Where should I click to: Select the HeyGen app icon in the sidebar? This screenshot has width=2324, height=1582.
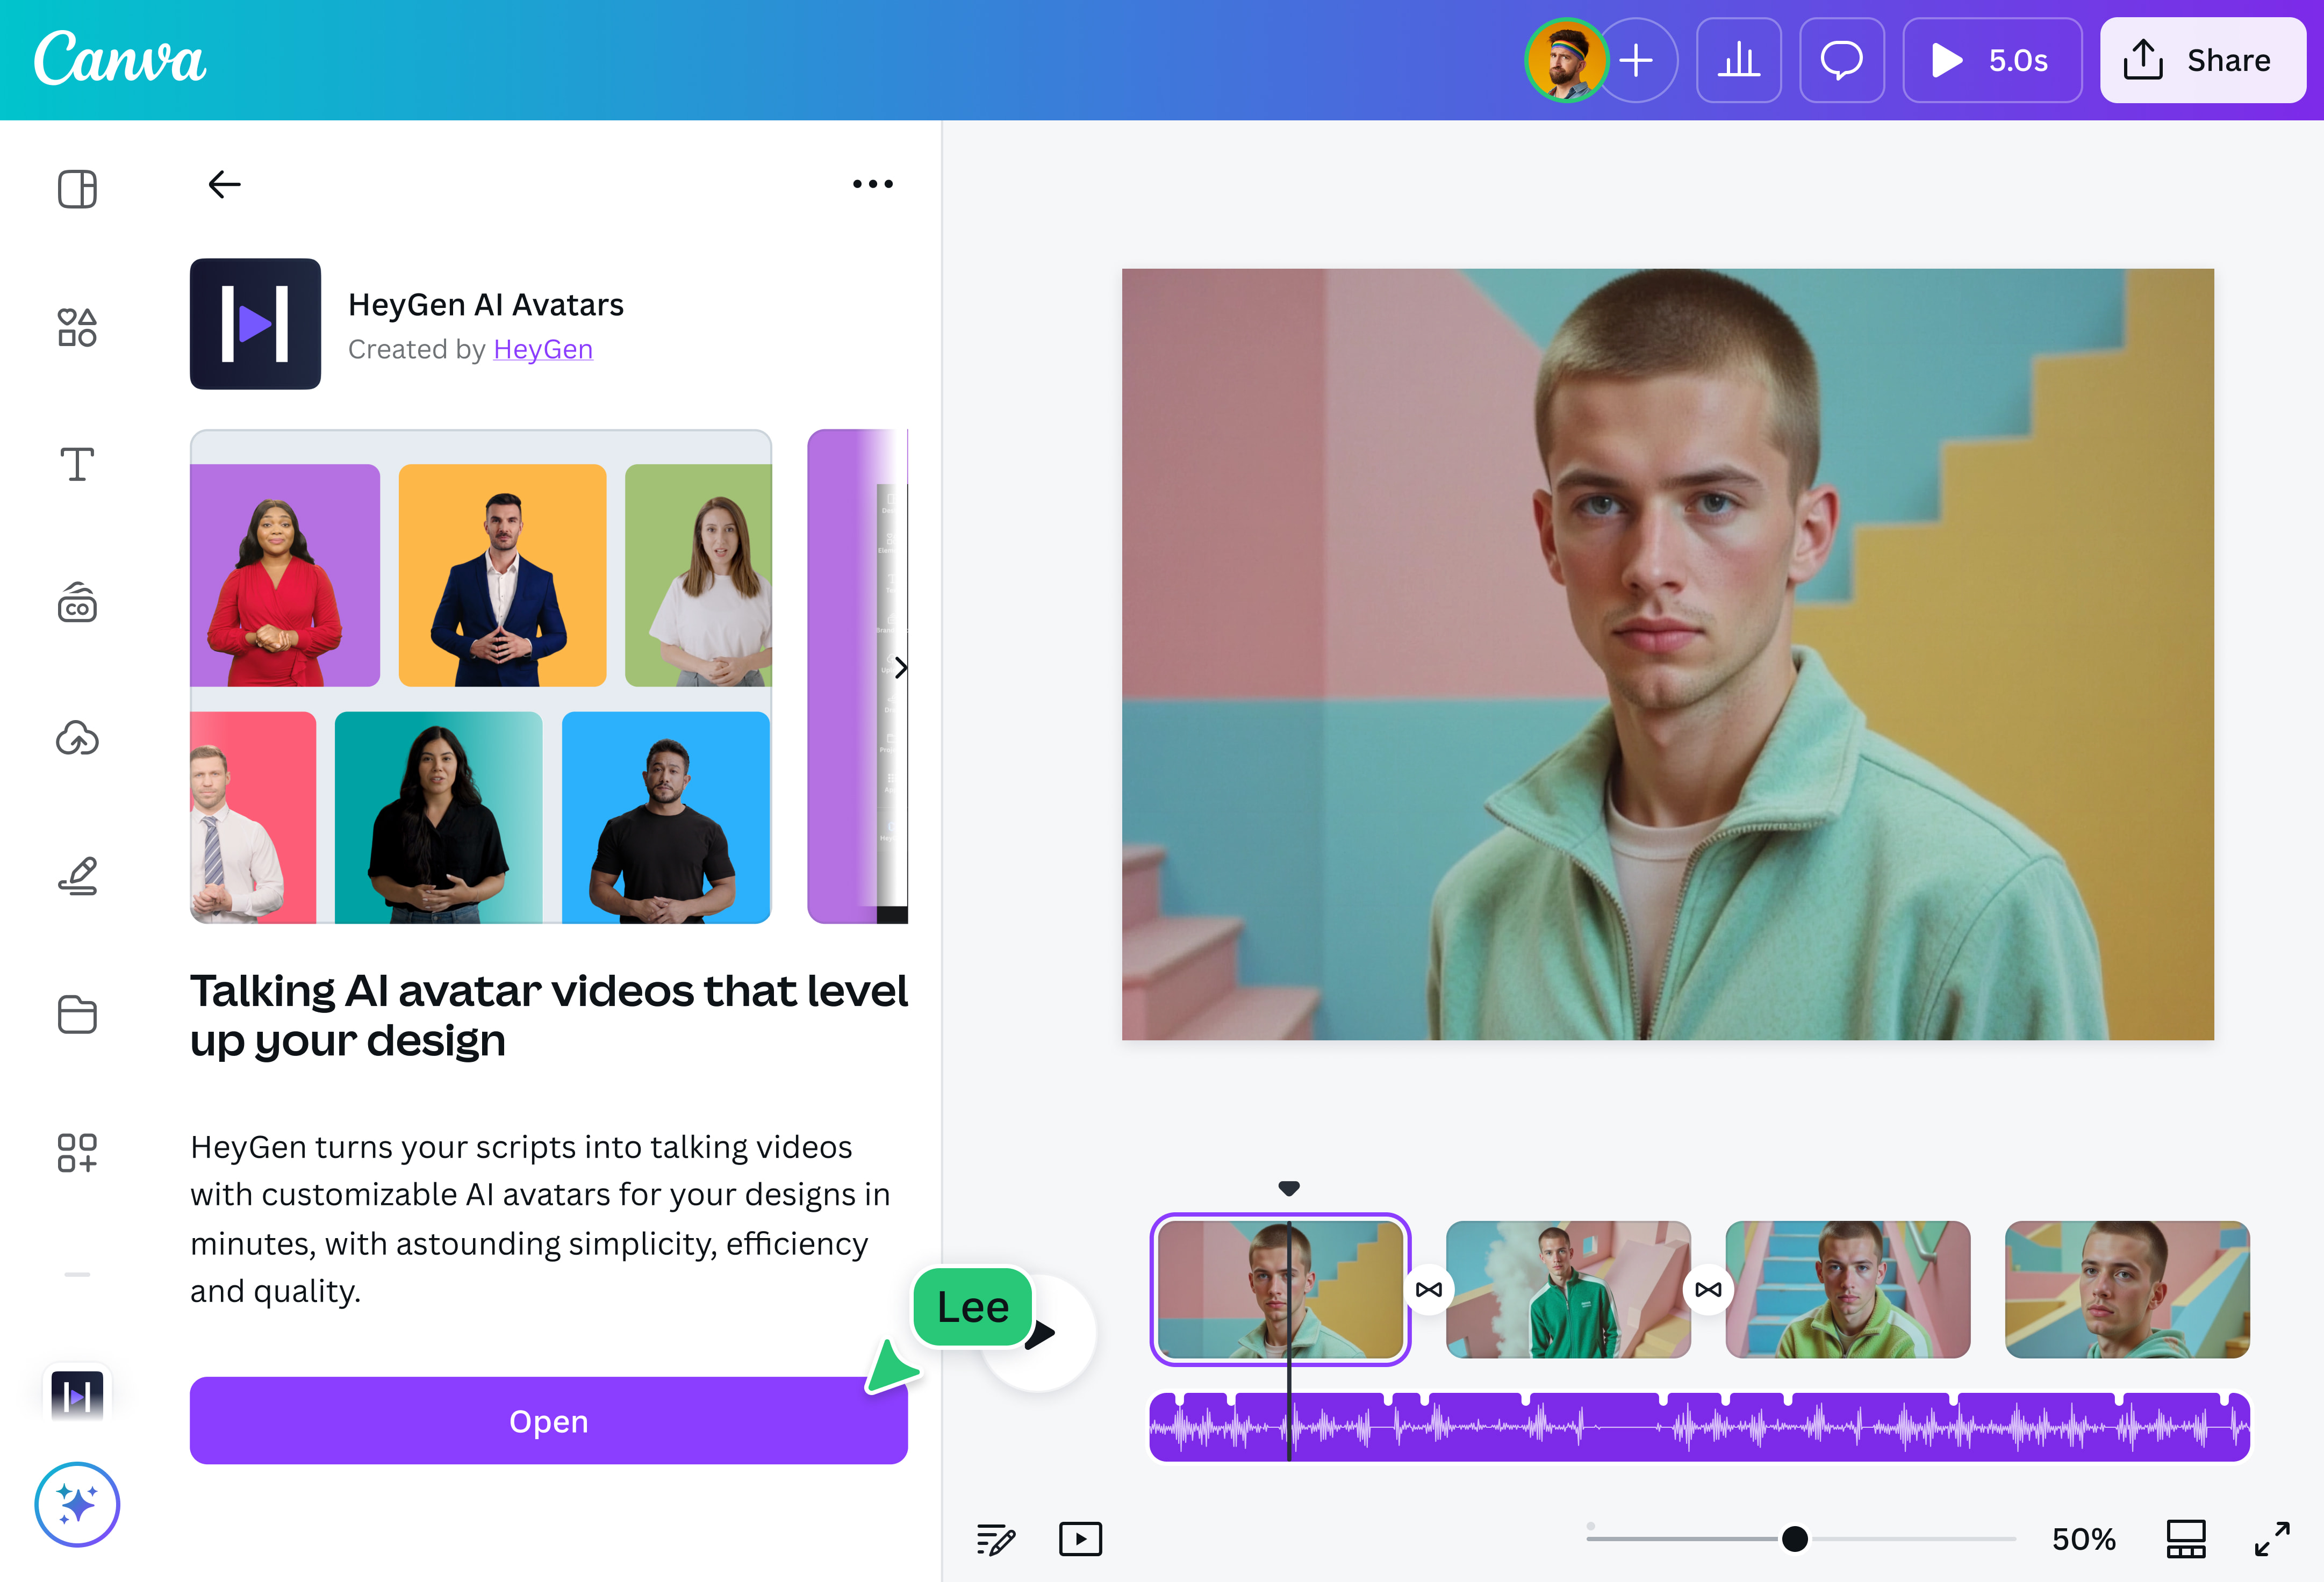coord(77,1390)
